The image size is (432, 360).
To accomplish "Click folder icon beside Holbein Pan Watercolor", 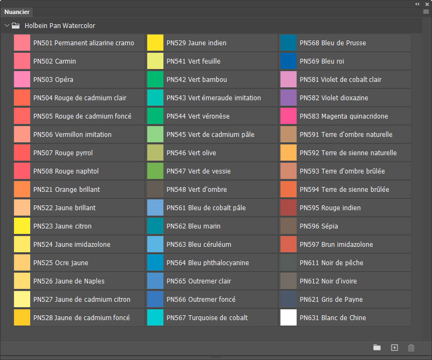I will click(16, 25).
